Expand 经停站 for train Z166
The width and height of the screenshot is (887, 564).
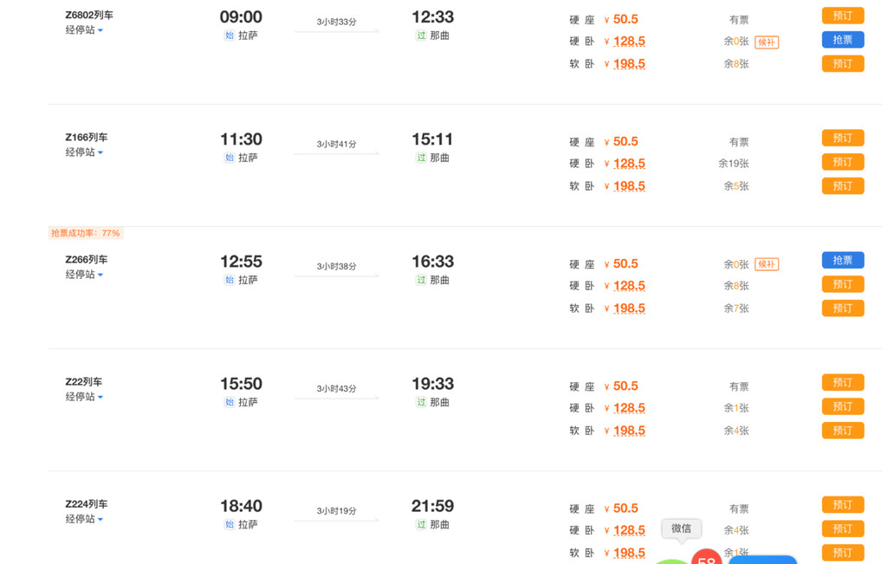tap(84, 152)
